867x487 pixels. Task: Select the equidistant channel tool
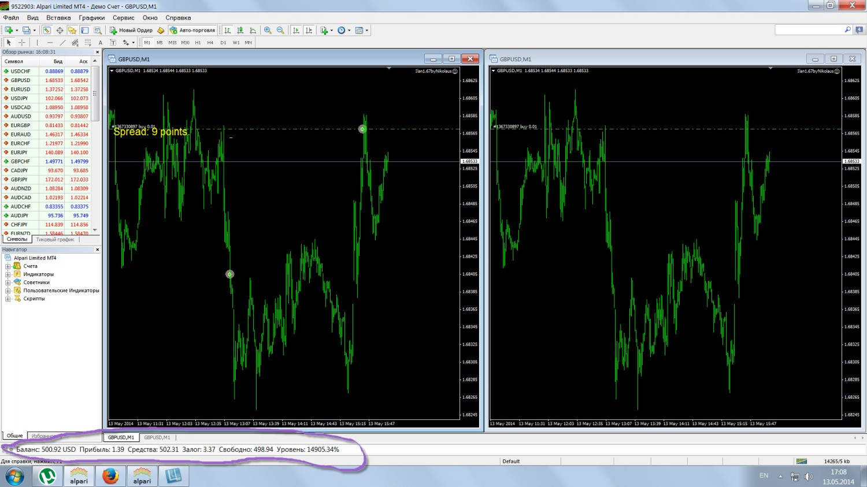(x=75, y=42)
